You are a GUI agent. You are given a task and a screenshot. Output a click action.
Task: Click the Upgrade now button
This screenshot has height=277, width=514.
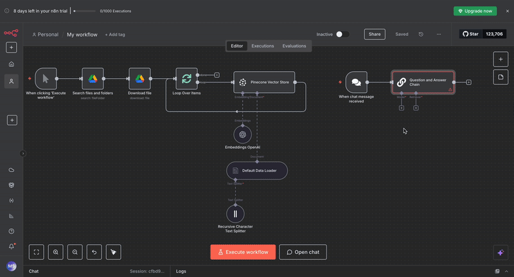tap(475, 11)
